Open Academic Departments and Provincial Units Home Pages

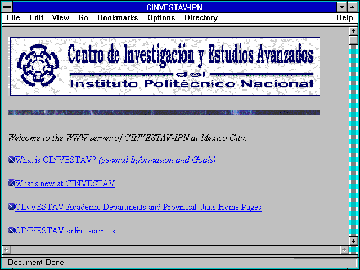pos(138,207)
